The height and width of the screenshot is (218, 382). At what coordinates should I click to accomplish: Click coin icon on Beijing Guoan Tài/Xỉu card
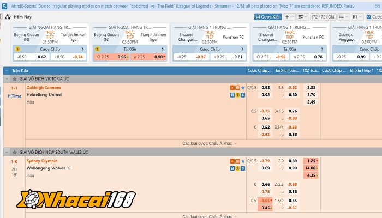[98, 49]
